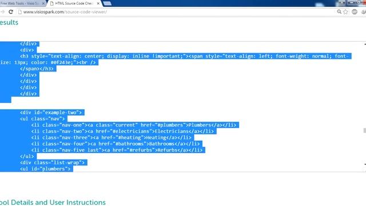
Task: Click the opening <div> line above h3
Action: (27, 50)
